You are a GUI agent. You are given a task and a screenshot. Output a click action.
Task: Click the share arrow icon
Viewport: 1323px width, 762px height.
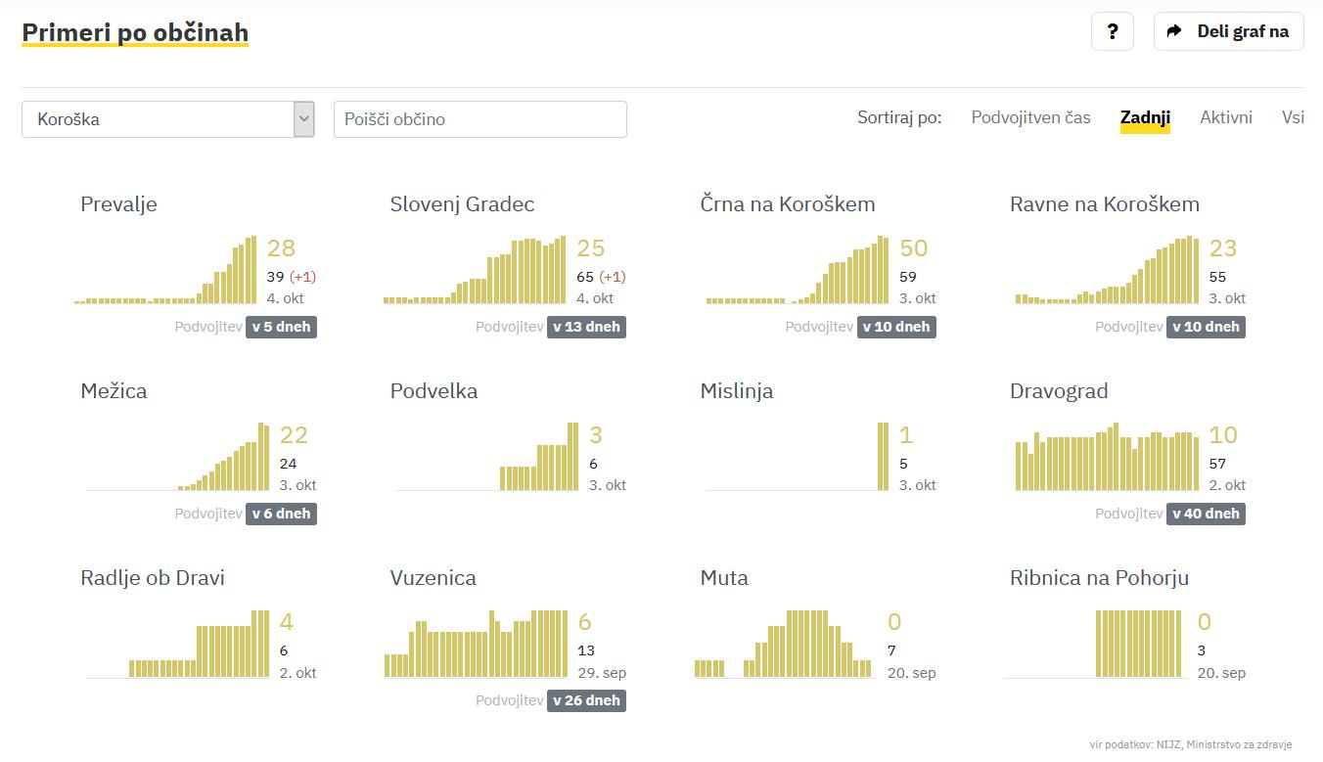[x=1174, y=31]
